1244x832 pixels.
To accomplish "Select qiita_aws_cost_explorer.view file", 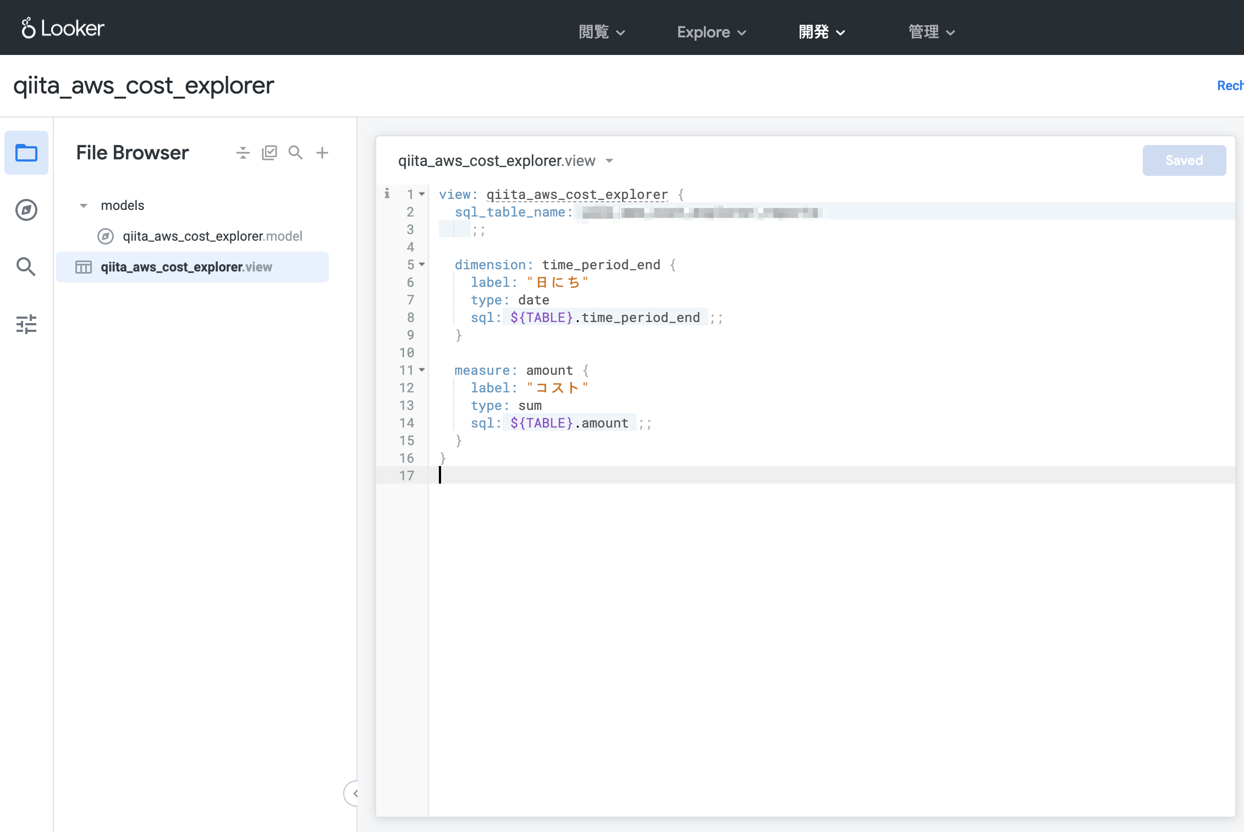I will click(192, 267).
